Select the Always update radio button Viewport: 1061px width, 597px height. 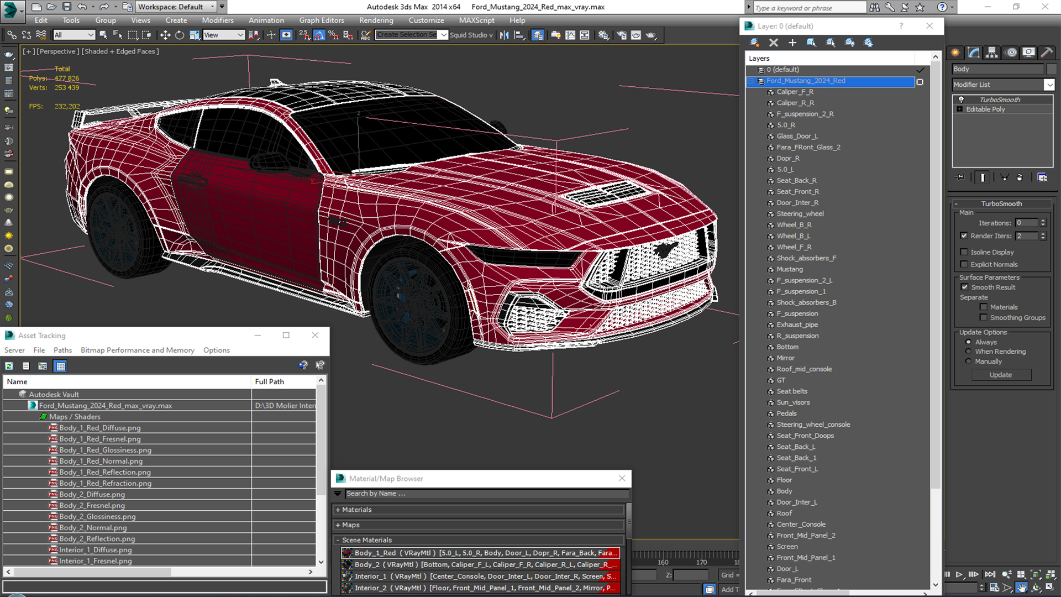[x=968, y=342]
